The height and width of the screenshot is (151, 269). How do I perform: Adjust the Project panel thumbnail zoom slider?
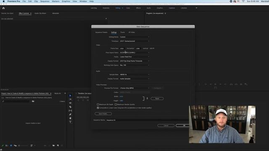point(23,146)
